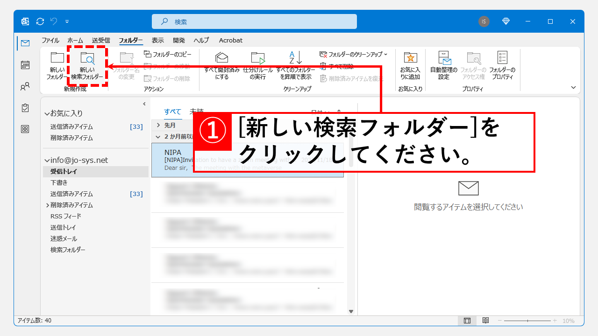
Task: Open Folder Properties (フォルダーのプロパティ)
Action: click(502, 66)
